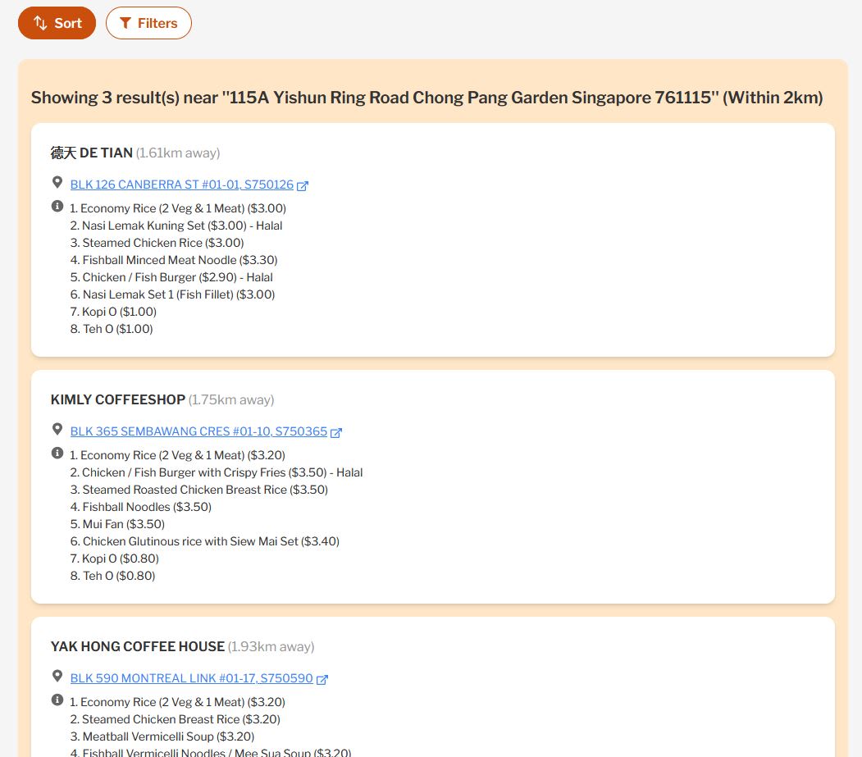Open BLK 126 CANBERRA ST address link
This screenshot has width=862, height=757.
tap(182, 185)
